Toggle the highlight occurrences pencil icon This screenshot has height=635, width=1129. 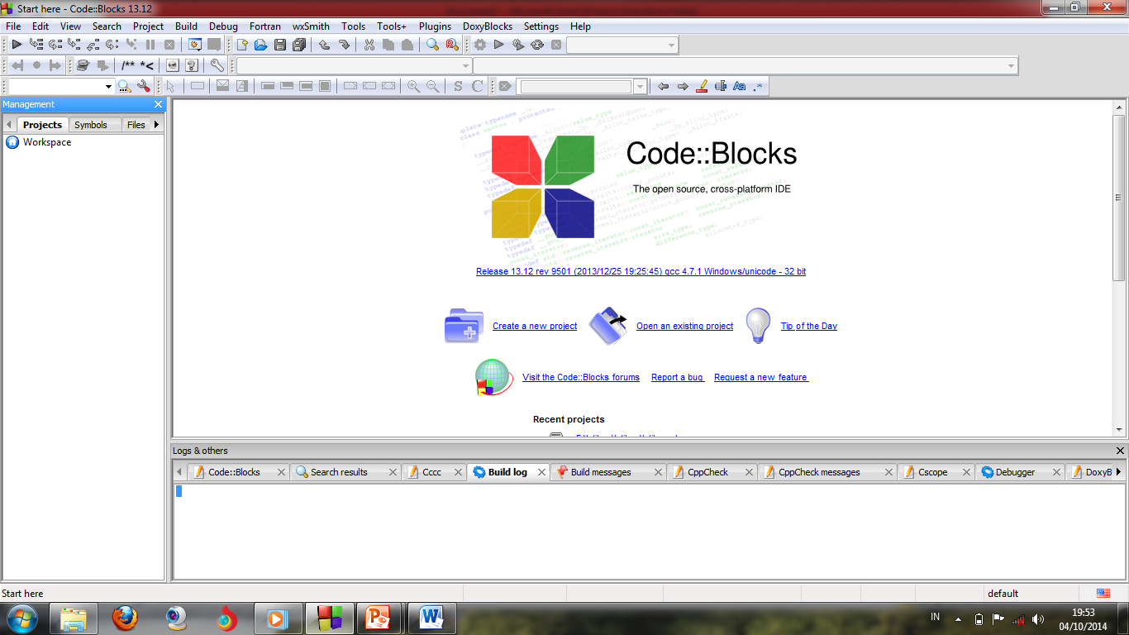pyautogui.click(x=702, y=85)
